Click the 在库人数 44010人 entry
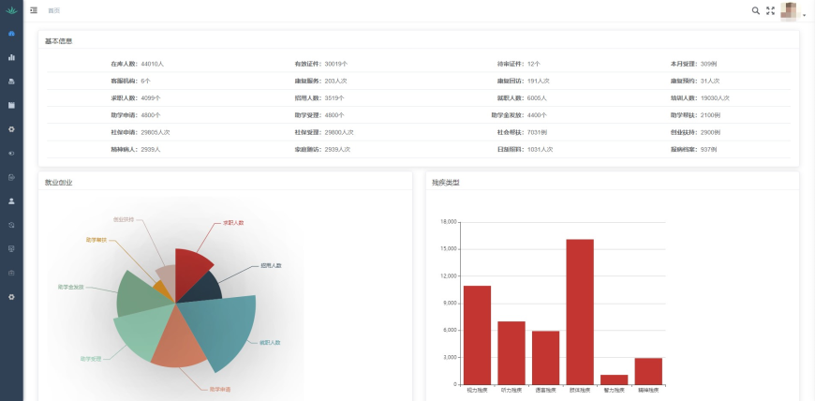 point(137,64)
